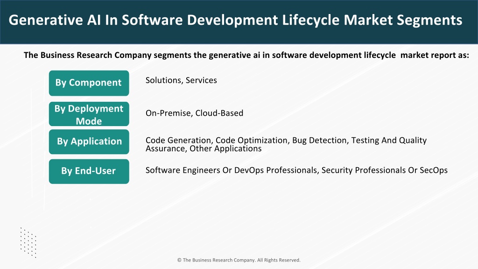Click the 'The Business Research Company segments' subtitle
This screenshot has width=478, height=269.
coord(246,55)
